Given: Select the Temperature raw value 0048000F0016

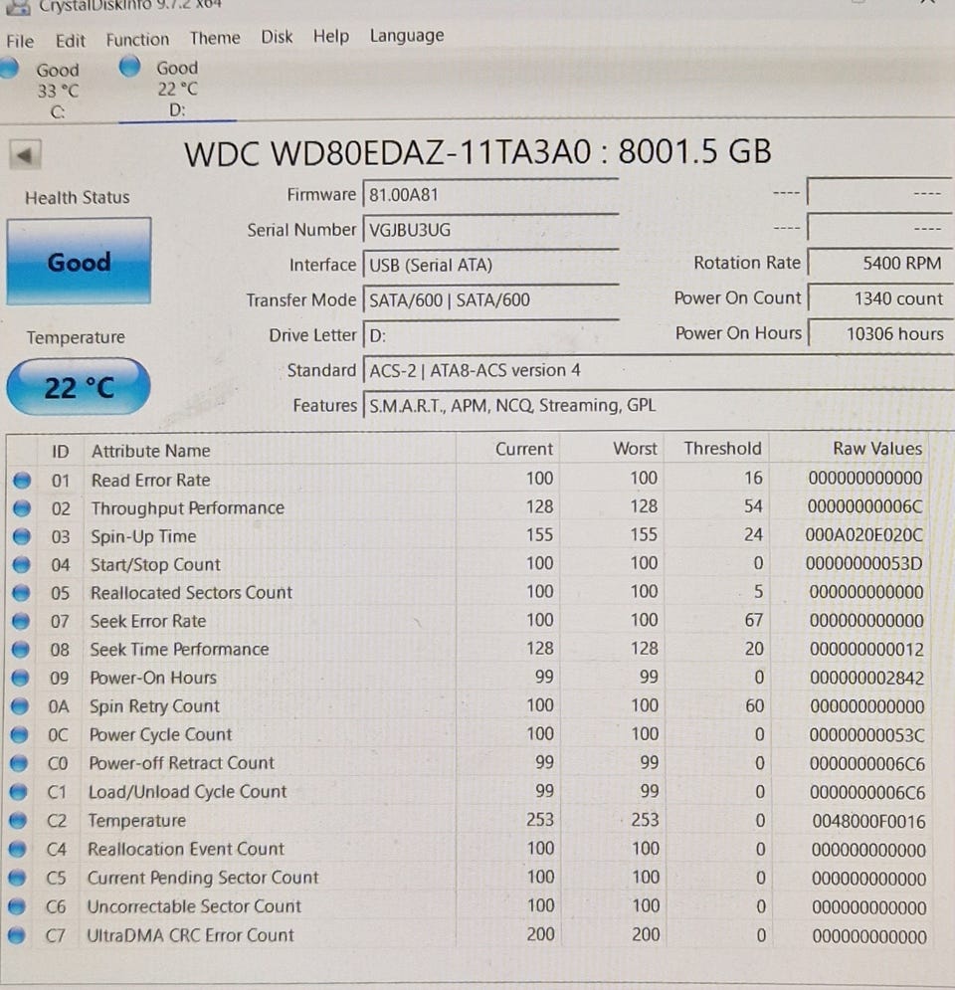Looking at the screenshot, I should tap(868, 822).
